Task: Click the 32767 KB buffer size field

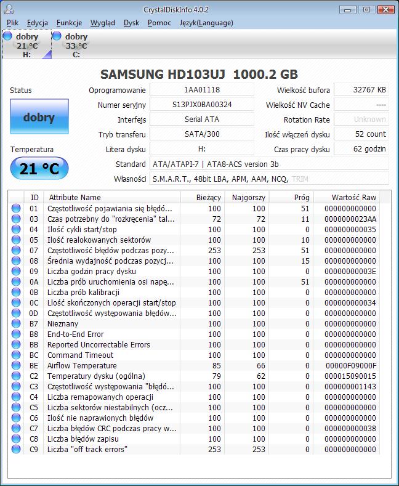Action: (361, 90)
